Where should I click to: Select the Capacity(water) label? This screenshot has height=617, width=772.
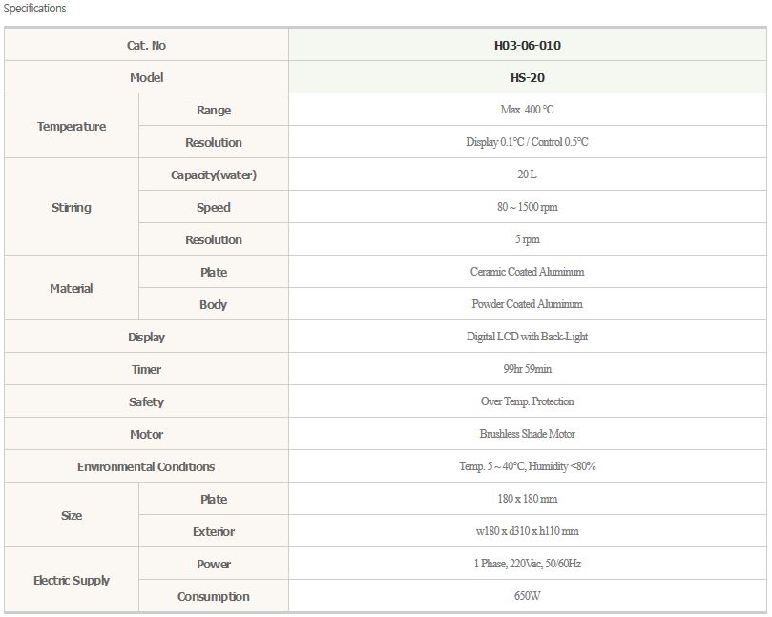(x=214, y=175)
